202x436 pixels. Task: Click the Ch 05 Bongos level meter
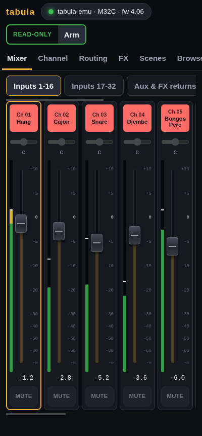163,266
